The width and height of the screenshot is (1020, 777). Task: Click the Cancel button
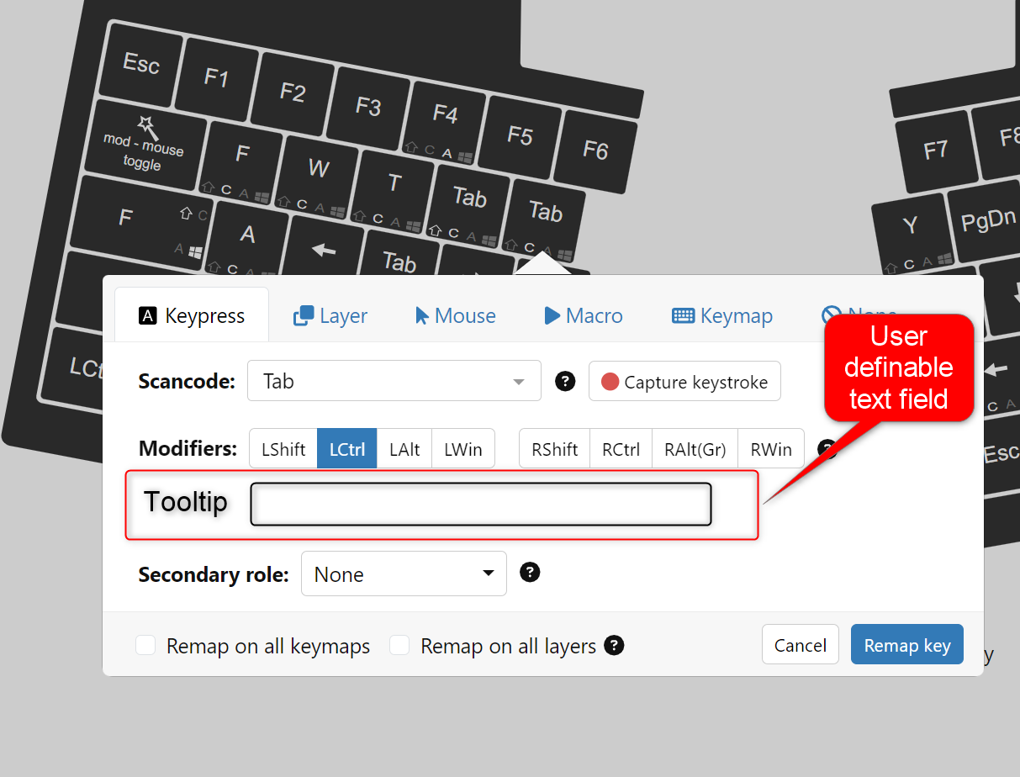click(x=800, y=645)
